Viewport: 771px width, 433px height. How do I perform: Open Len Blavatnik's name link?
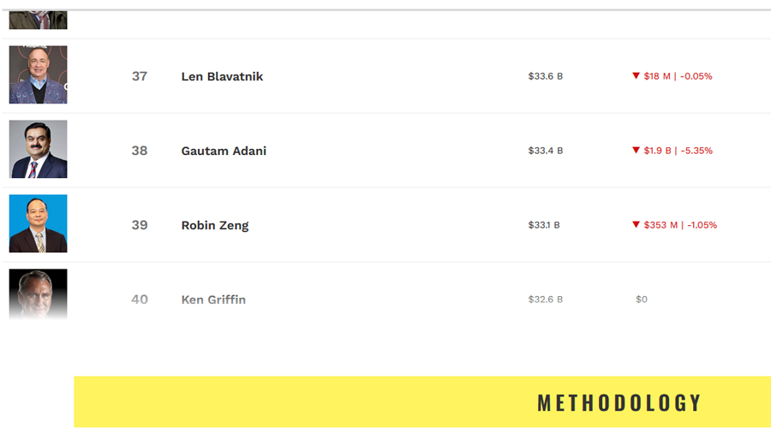[222, 76]
